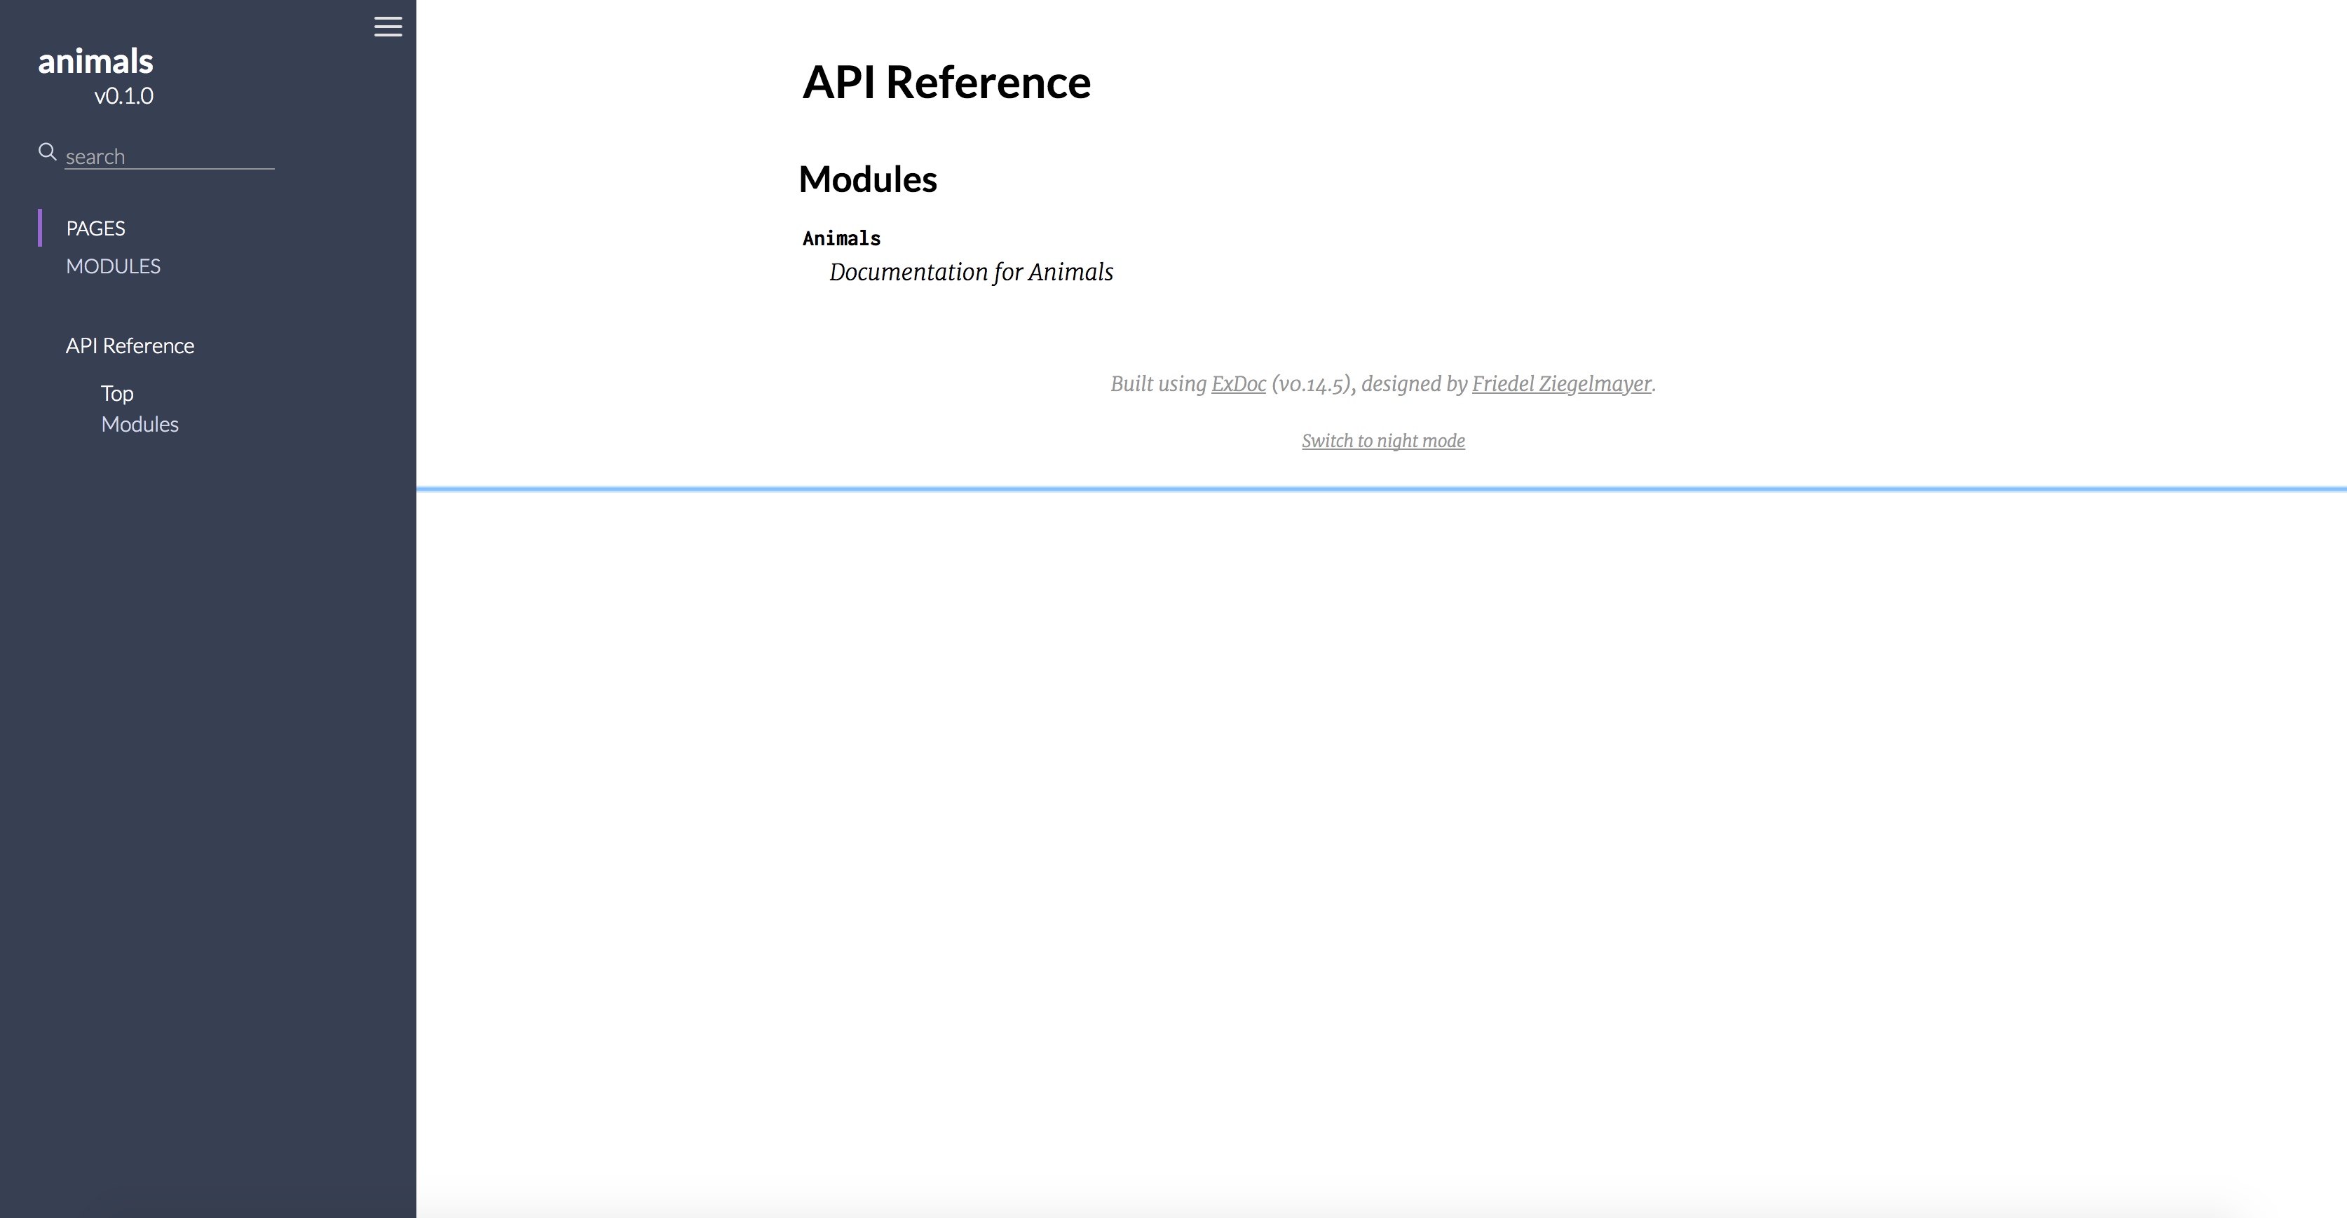The width and height of the screenshot is (2347, 1218).
Task: Click the blue divider line below the footer
Action: [x=1381, y=489]
